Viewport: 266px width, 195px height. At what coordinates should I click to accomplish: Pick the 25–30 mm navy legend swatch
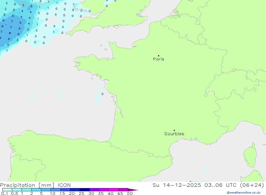click(85, 190)
